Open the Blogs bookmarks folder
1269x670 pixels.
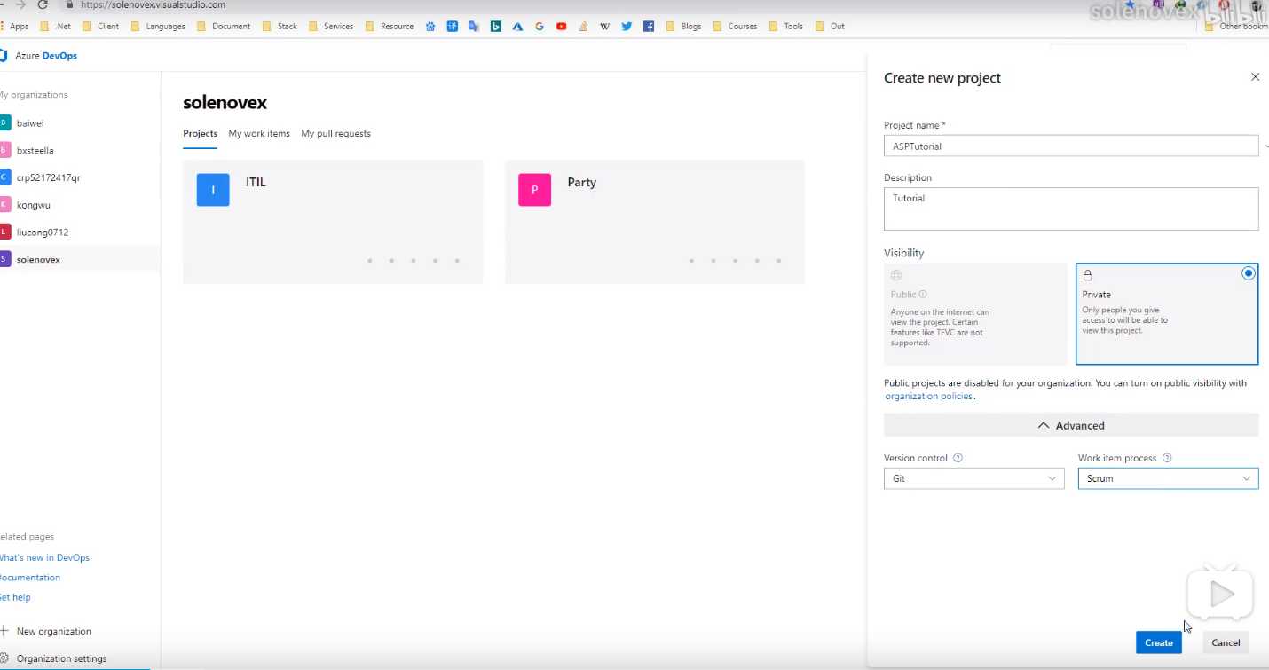(x=683, y=27)
